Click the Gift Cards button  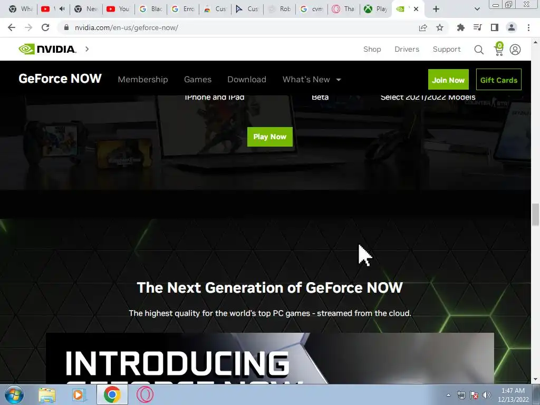point(499,80)
